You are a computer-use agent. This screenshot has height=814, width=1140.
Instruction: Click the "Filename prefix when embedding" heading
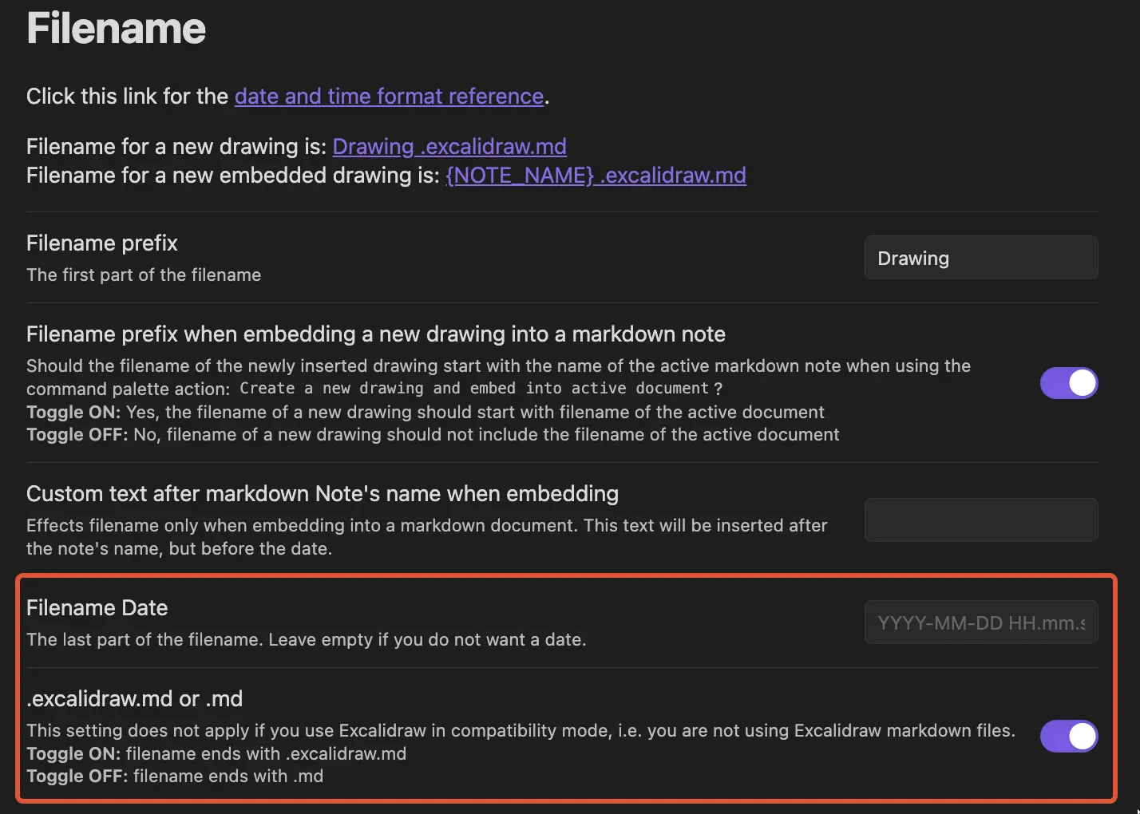pyautogui.click(x=375, y=334)
